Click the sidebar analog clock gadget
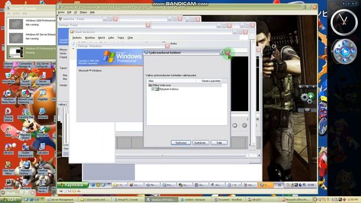361x203 pixels. click(344, 23)
